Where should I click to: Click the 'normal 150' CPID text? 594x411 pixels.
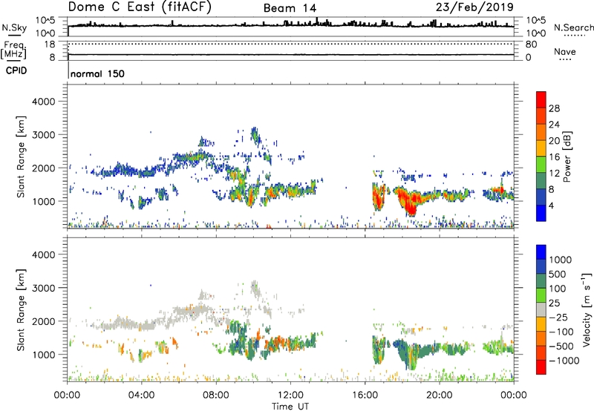tap(97, 73)
